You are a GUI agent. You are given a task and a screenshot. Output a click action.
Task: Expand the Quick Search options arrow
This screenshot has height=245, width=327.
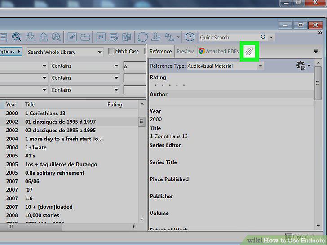pos(271,38)
